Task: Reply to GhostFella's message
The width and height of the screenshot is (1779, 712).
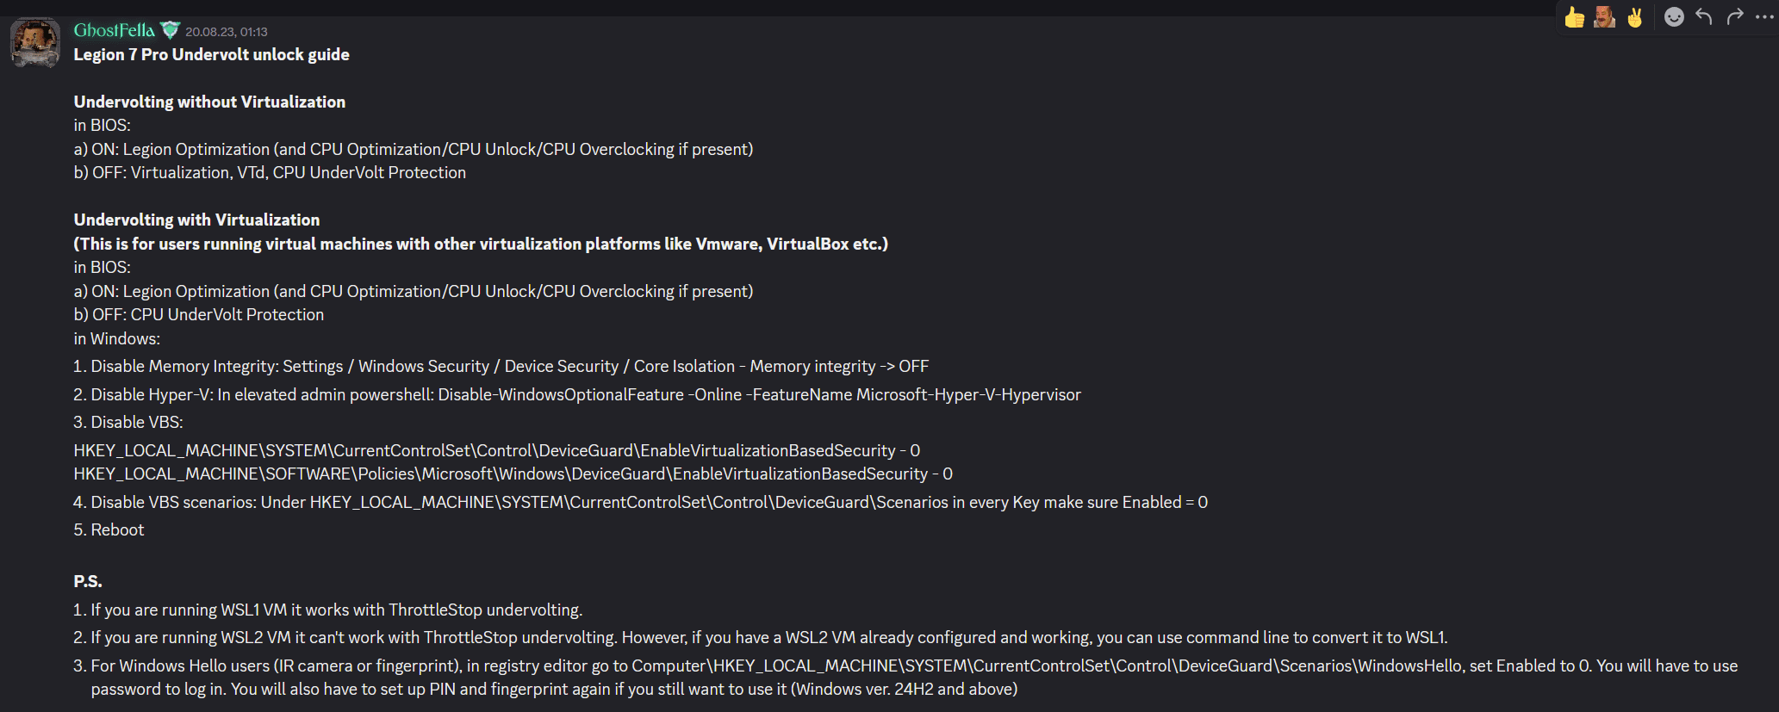Action: point(1704,17)
